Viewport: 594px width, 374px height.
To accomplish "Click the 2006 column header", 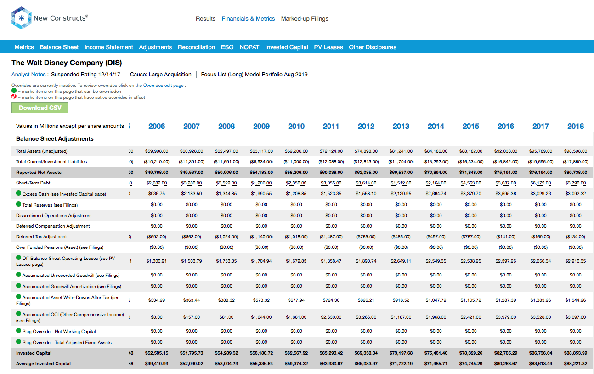I will coord(157,126).
